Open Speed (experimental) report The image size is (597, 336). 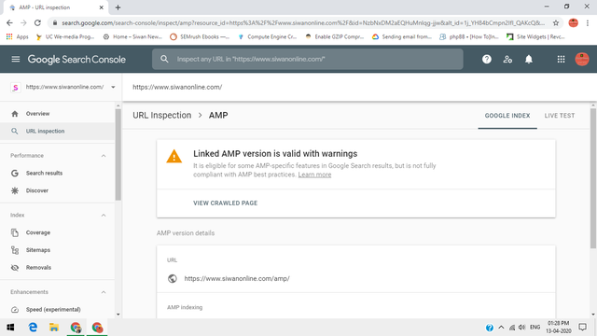click(57, 309)
